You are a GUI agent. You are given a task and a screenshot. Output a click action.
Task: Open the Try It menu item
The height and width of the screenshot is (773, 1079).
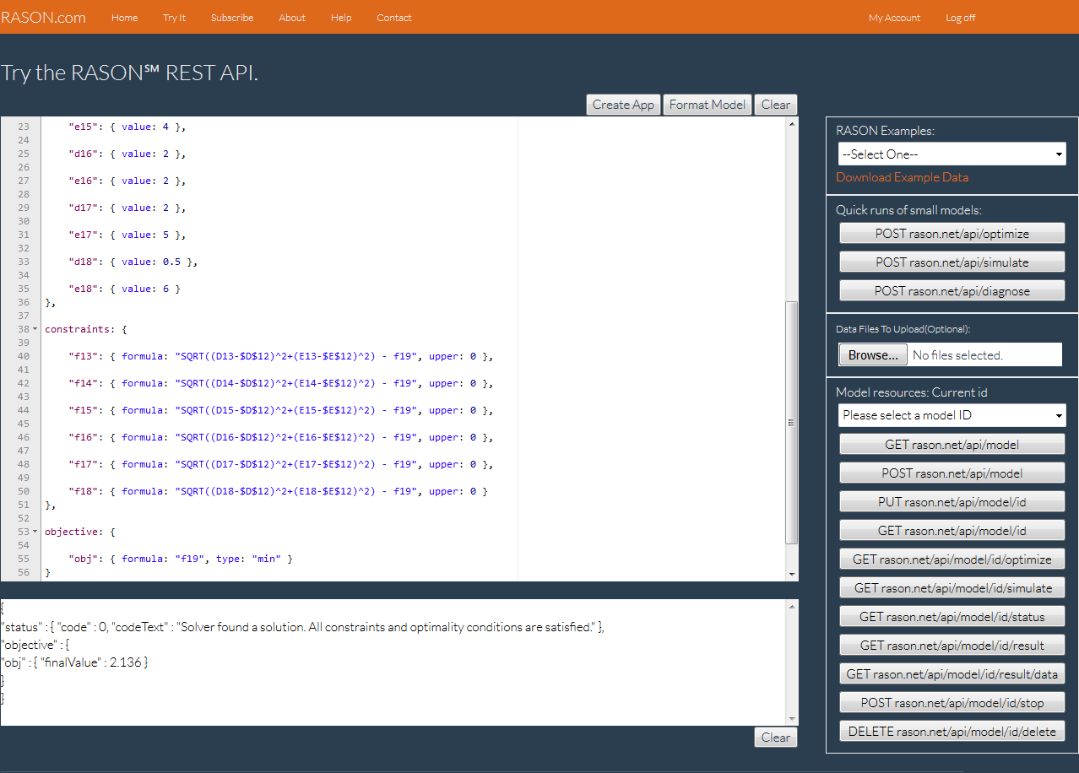click(x=174, y=18)
